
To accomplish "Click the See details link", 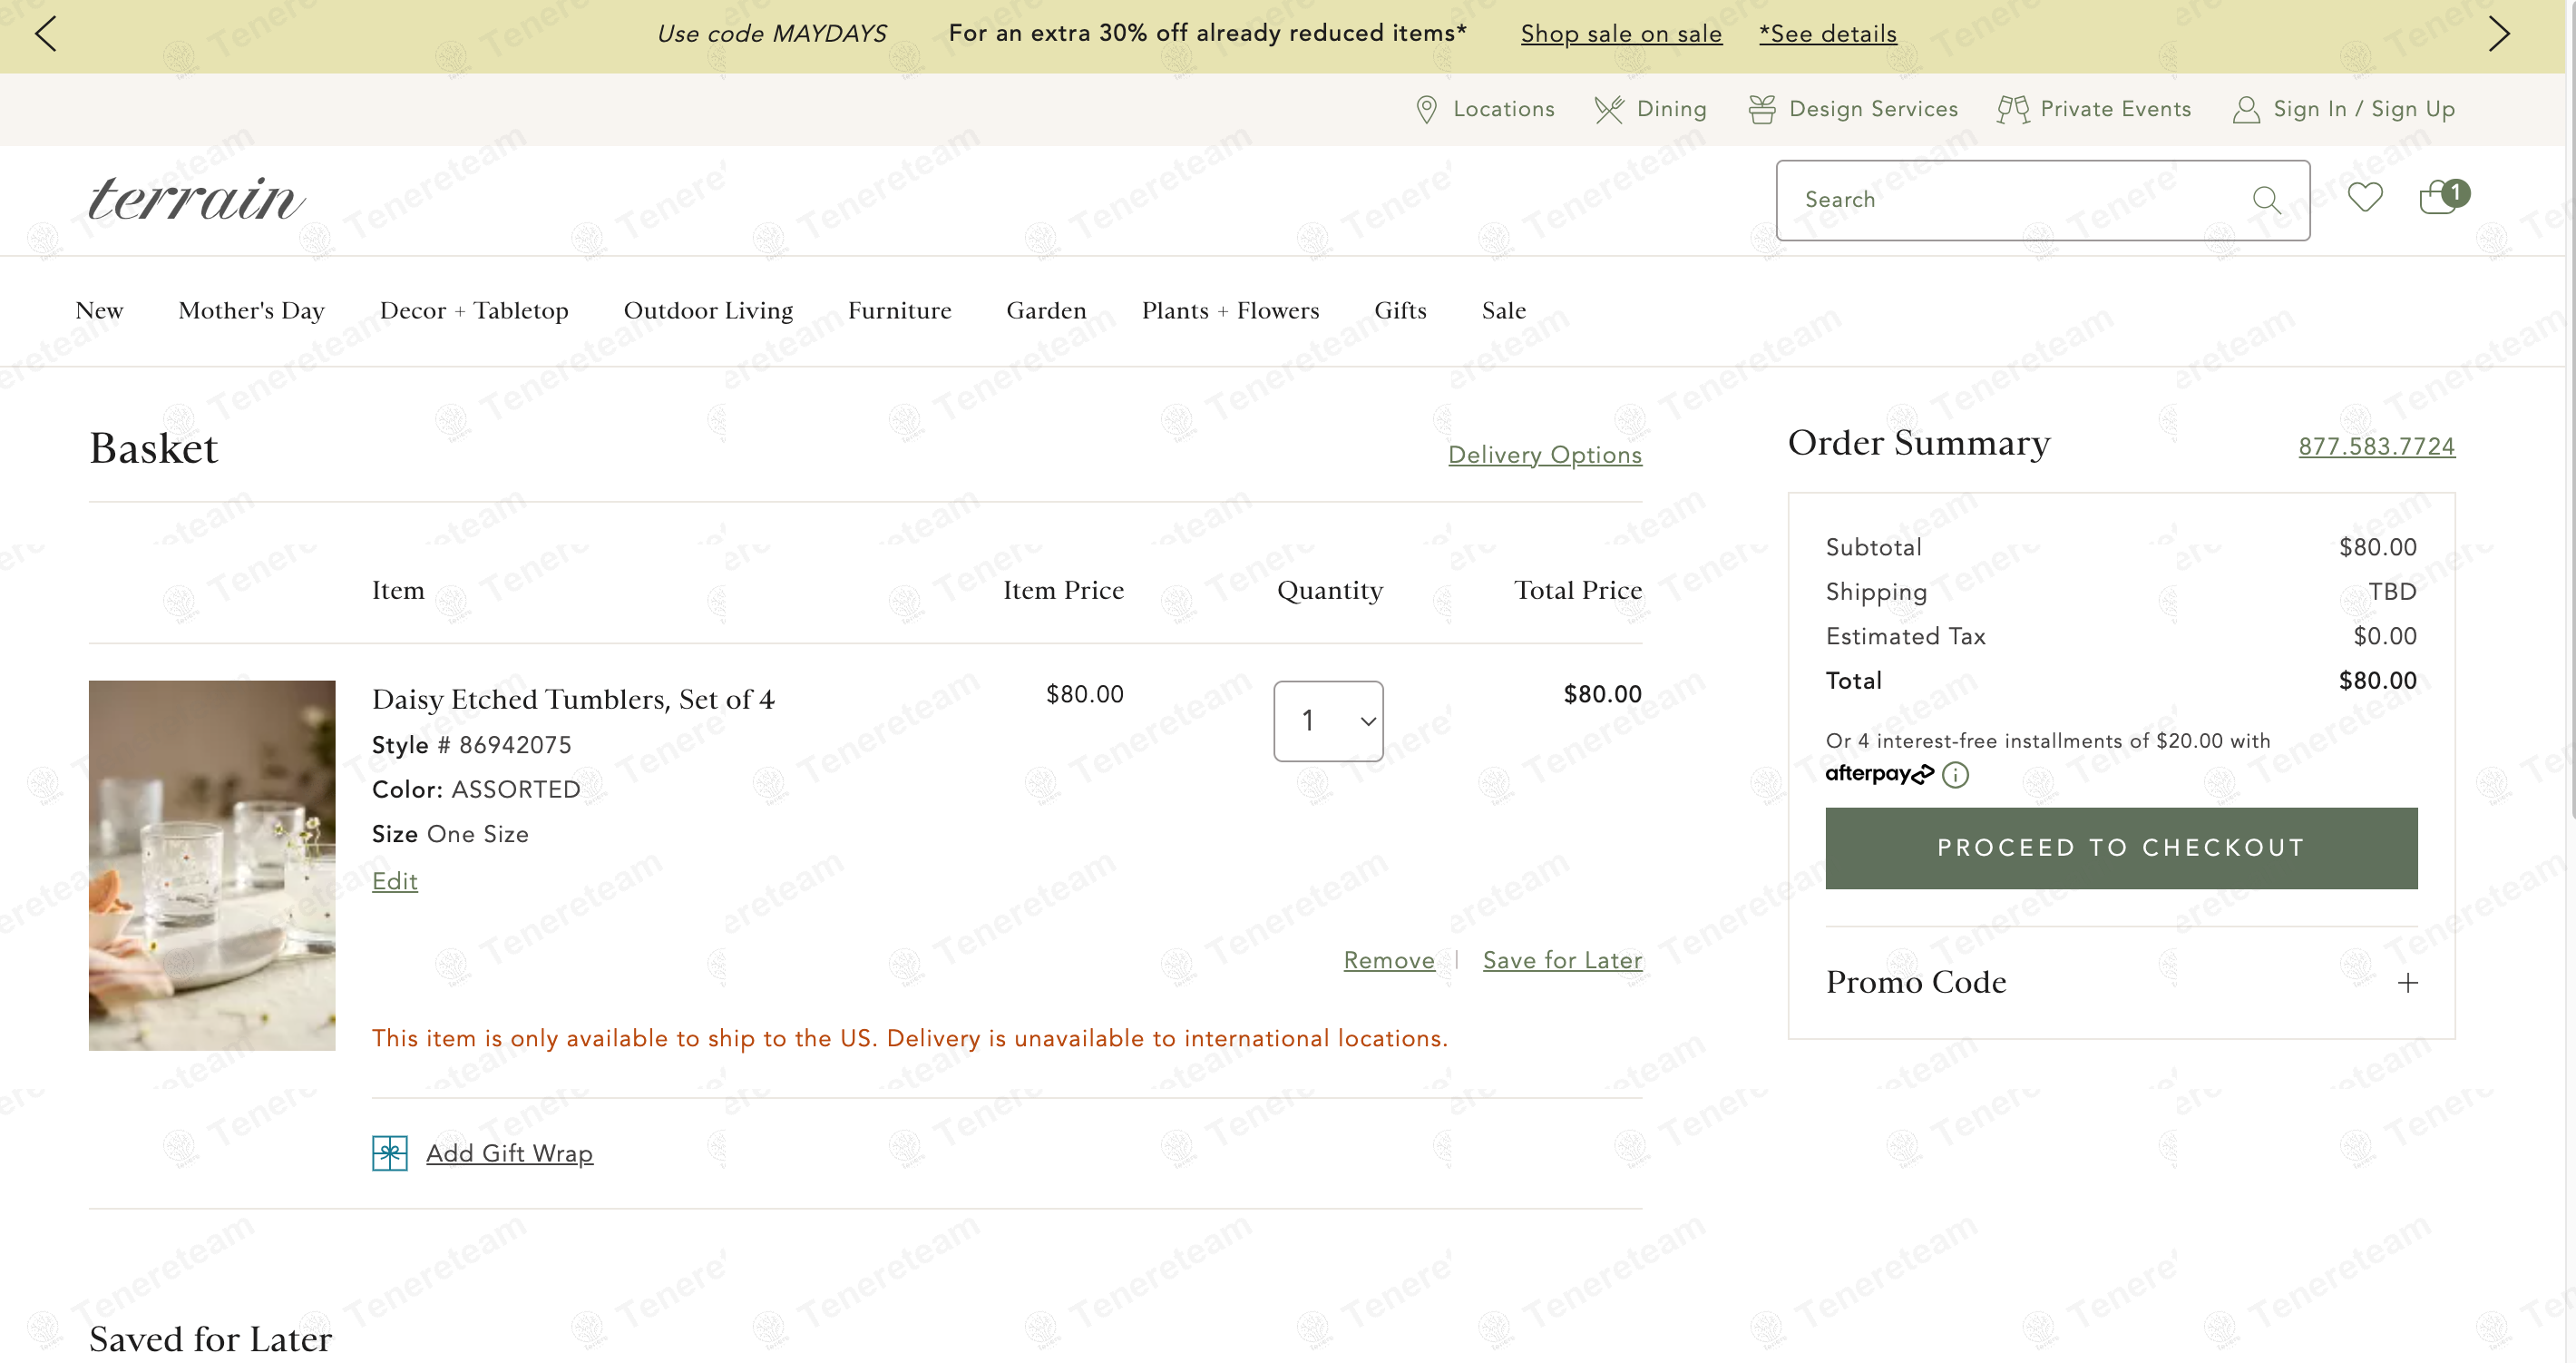I will pyautogui.click(x=1827, y=34).
